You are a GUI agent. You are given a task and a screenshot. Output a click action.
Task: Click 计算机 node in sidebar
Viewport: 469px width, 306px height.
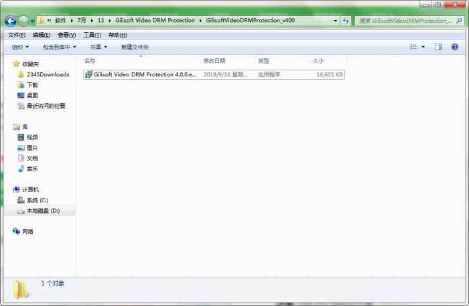tap(30, 189)
